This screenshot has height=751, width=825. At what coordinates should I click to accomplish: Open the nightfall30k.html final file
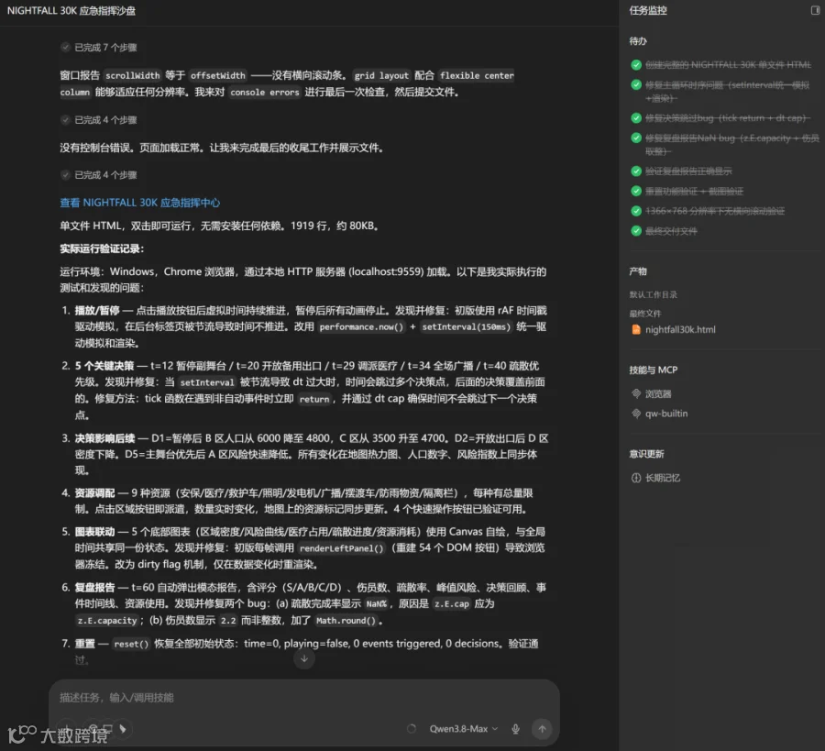pyautogui.click(x=674, y=329)
